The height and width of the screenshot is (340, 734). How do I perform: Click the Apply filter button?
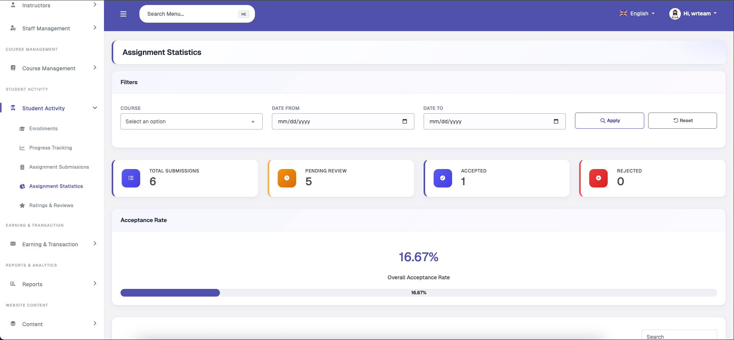click(609, 121)
